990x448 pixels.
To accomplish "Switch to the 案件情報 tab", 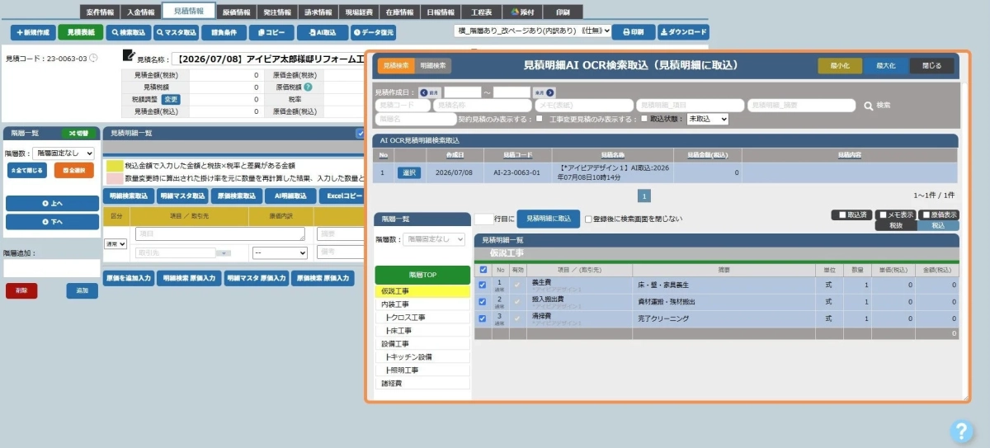I will [100, 12].
